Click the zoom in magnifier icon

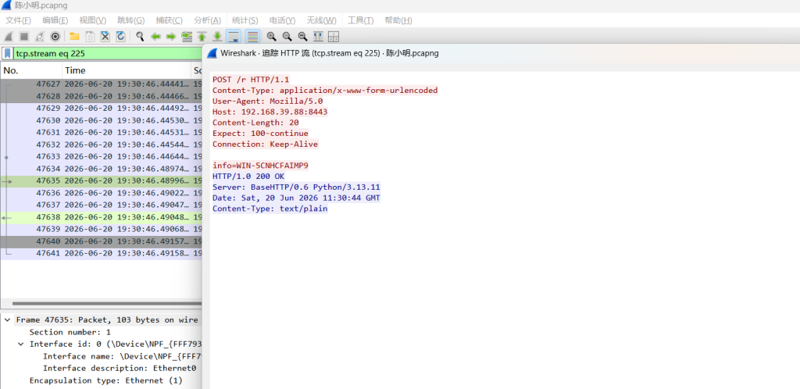271,37
